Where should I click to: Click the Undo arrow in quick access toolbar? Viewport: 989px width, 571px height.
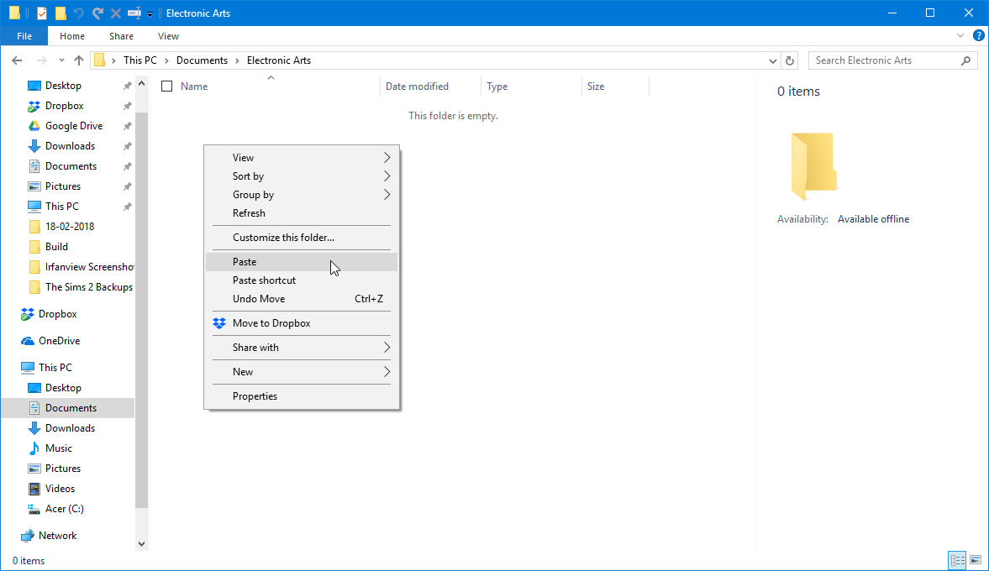pos(79,13)
